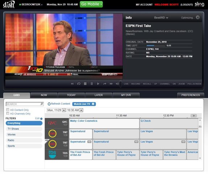Screen dimensions: 208x174
Task: Switch to the MY DVR tab
Action: (x=126, y=95)
